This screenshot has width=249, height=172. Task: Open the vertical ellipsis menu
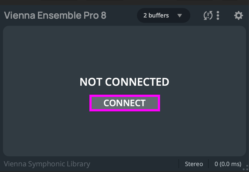click(x=218, y=15)
